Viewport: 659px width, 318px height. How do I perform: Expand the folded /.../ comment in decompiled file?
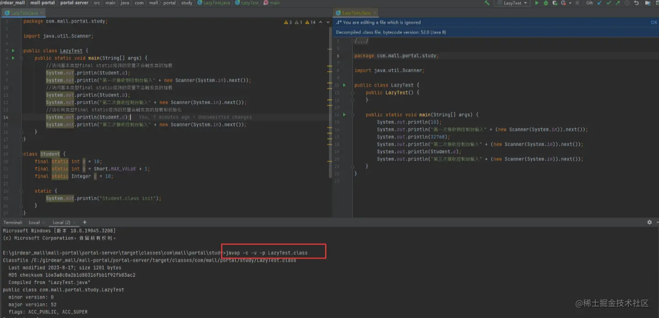[x=361, y=41]
